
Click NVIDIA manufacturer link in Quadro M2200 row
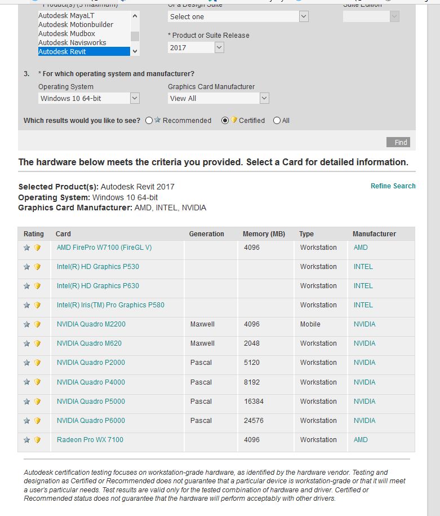click(365, 324)
